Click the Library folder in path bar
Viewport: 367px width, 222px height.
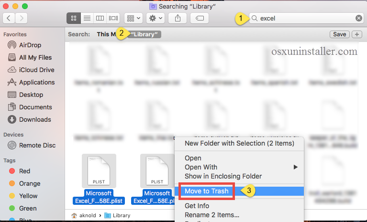117,215
